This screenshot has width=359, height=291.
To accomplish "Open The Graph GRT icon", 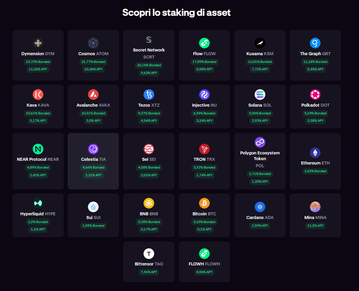I will point(315,43).
